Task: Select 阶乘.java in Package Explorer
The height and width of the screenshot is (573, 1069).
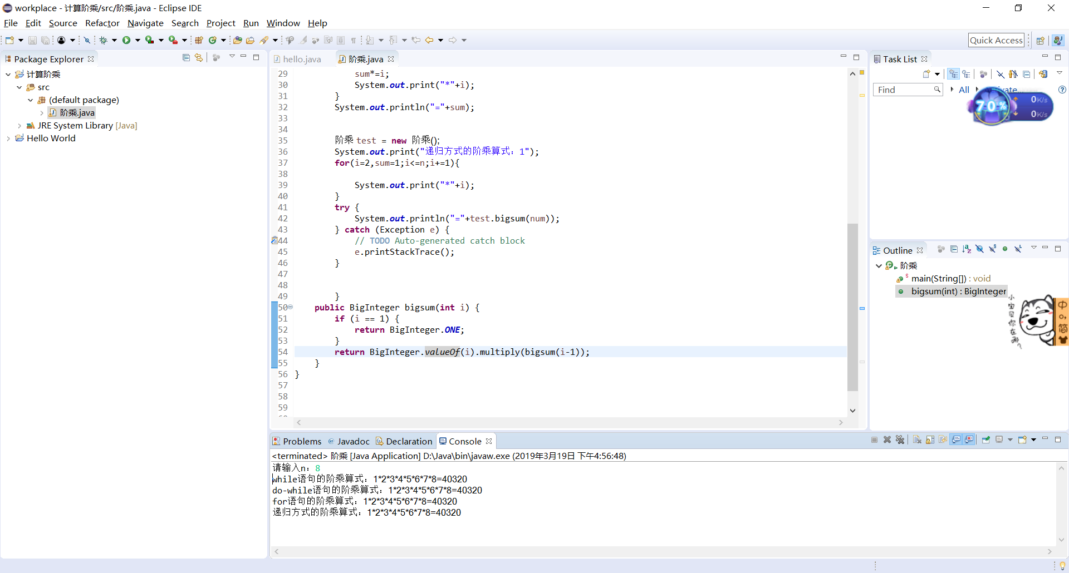Action: (x=72, y=113)
